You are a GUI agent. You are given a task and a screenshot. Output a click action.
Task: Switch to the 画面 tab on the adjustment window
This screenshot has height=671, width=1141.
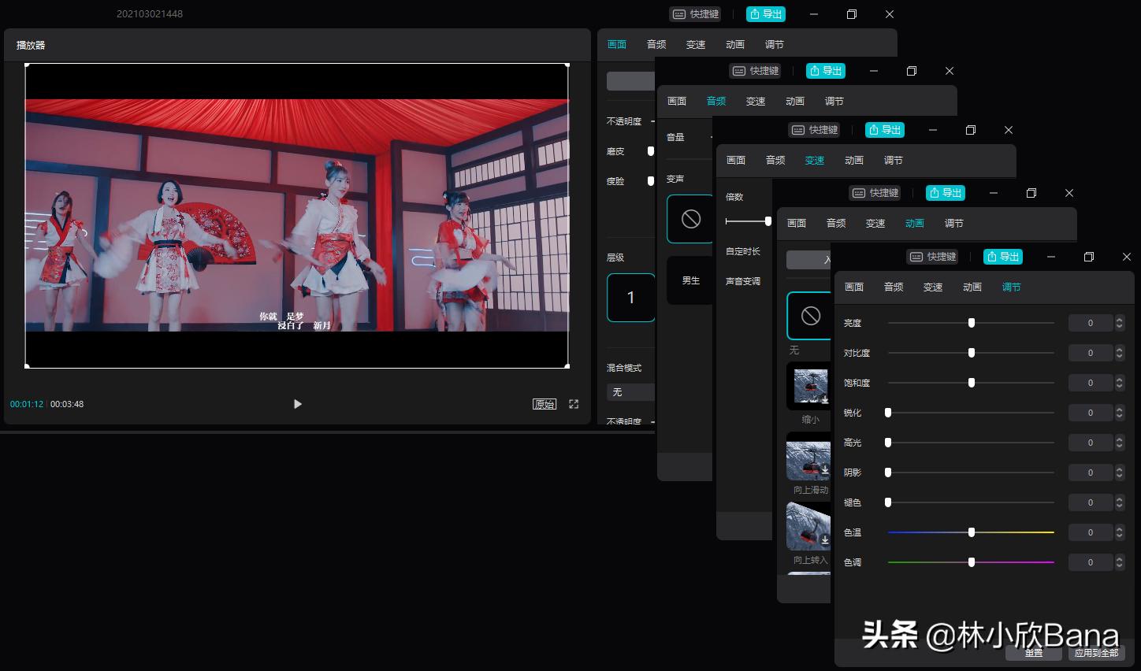853,287
